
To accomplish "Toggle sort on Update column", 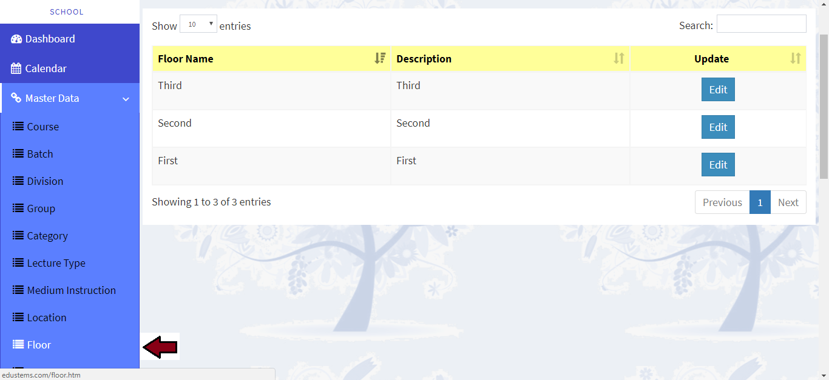I will [x=795, y=59].
